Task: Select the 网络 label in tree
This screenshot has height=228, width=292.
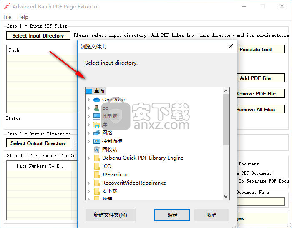Action: coord(107,133)
